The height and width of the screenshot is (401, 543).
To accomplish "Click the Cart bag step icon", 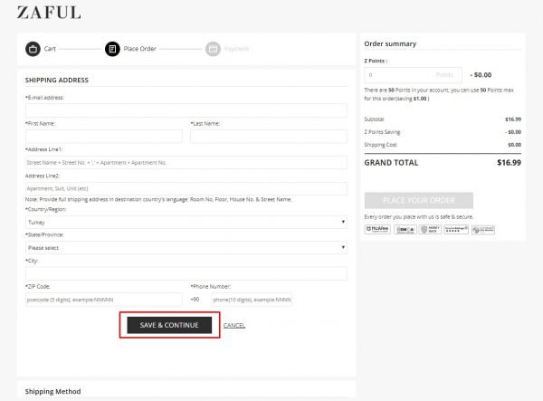I will tap(33, 49).
